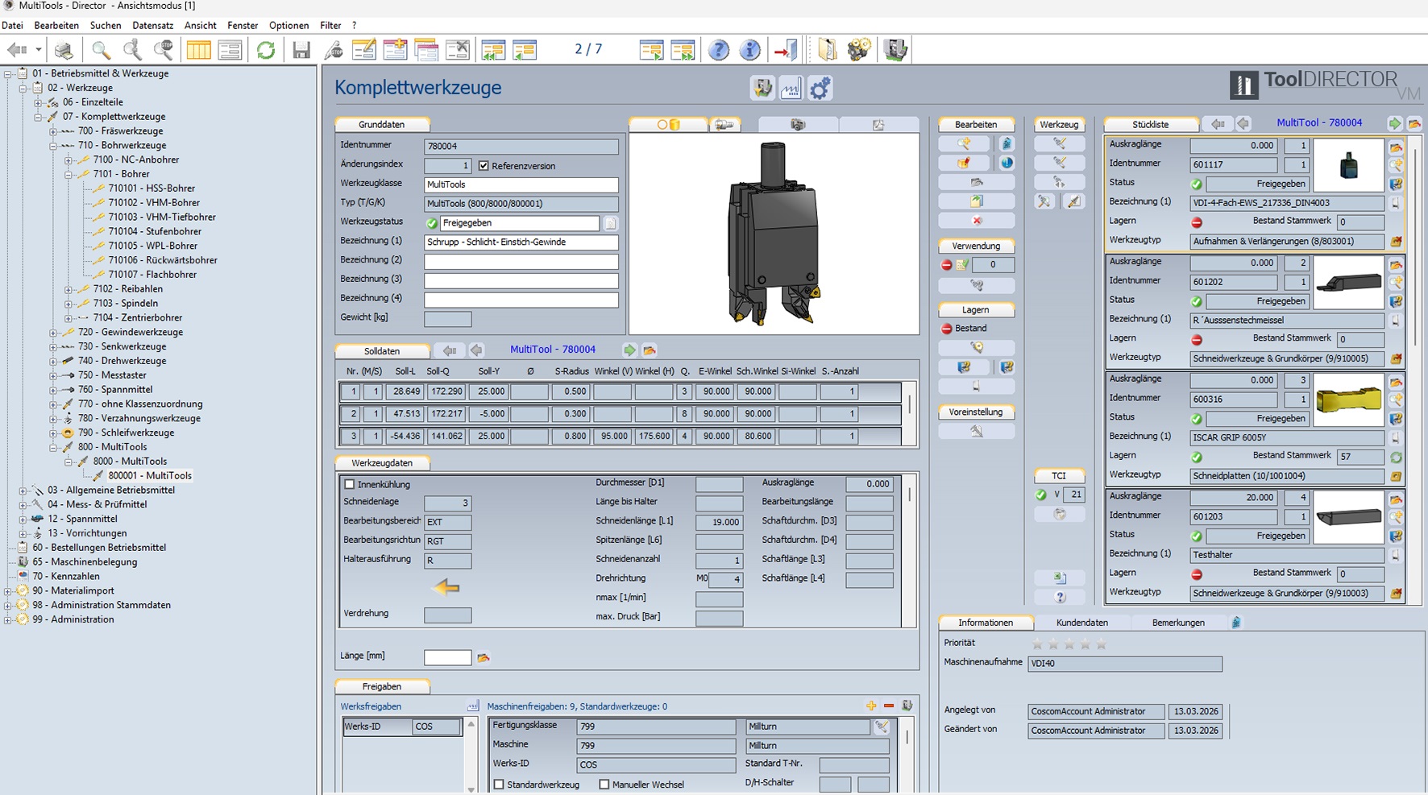Click the edit record pencil icon
Screen dimensions: 1428x795
(x=364, y=50)
